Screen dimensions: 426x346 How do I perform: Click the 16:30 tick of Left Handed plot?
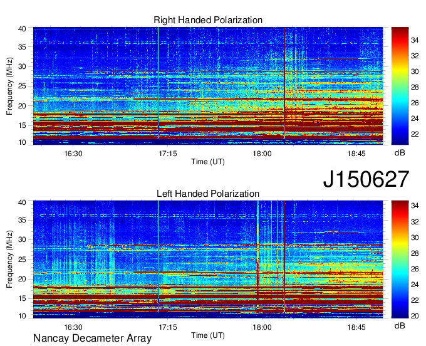tap(73, 327)
